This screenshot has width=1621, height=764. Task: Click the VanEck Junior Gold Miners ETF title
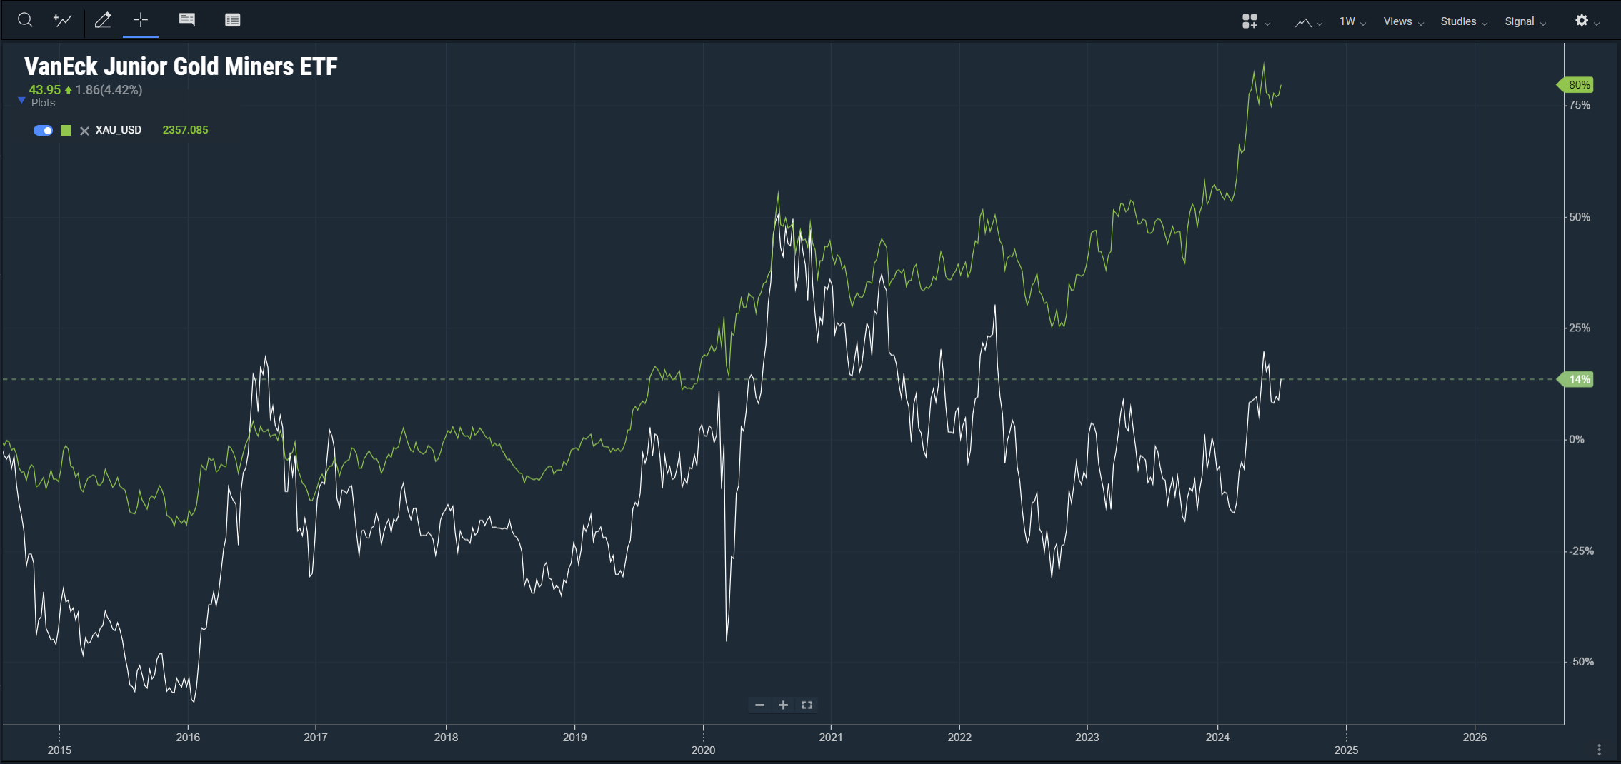181,66
